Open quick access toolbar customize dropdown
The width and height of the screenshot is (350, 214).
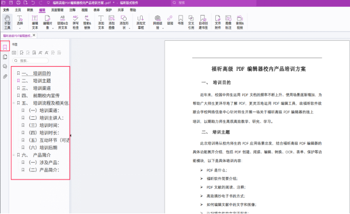pyautogui.click(x=48, y=3)
